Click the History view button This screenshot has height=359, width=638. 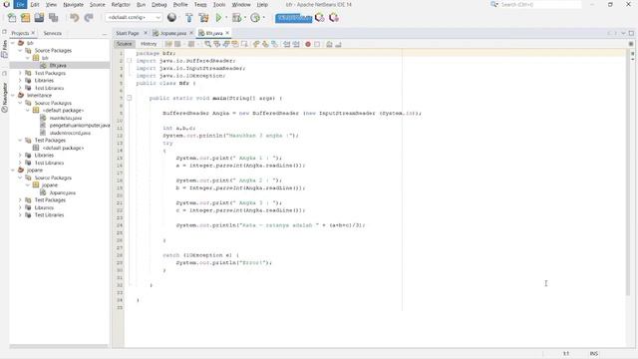149,44
